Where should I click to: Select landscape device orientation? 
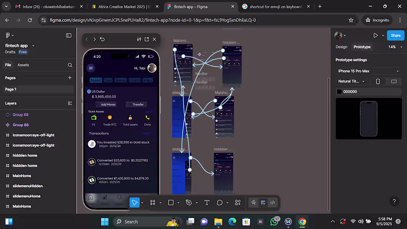394,81
